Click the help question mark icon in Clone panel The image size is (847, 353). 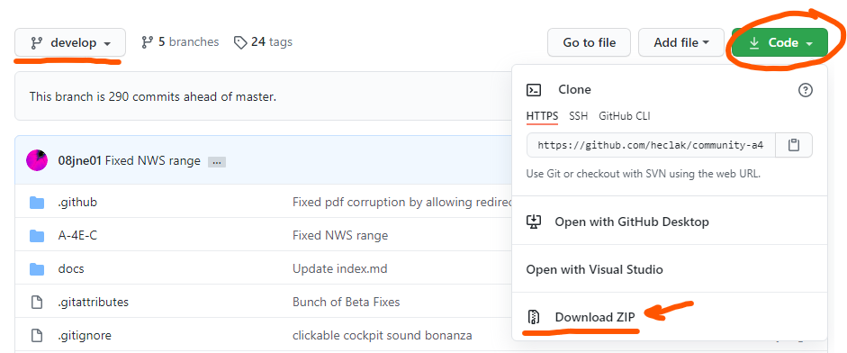805,90
